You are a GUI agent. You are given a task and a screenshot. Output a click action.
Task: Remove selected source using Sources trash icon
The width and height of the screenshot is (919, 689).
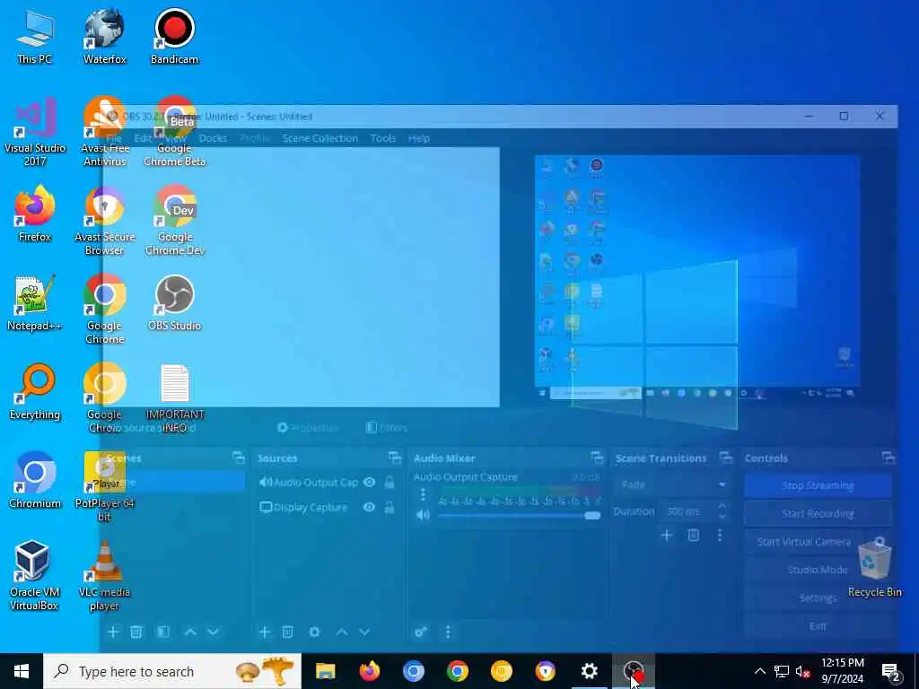287,632
